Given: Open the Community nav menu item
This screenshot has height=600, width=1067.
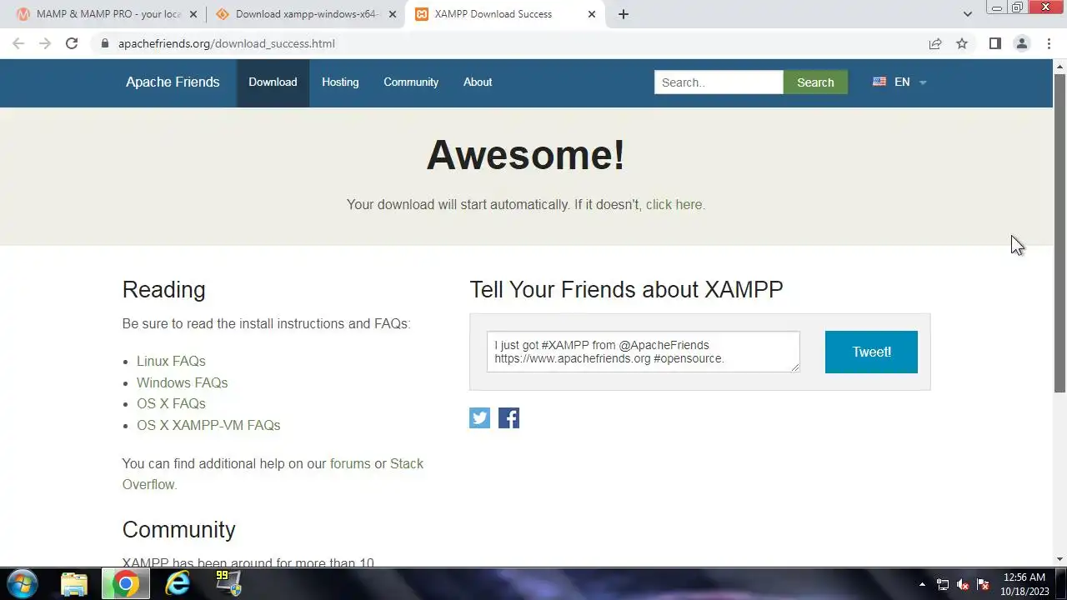Looking at the screenshot, I should pyautogui.click(x=411, y=82).
